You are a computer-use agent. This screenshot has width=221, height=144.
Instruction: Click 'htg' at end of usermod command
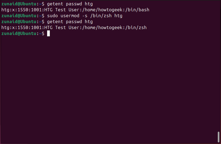click(x=118, y=16)
